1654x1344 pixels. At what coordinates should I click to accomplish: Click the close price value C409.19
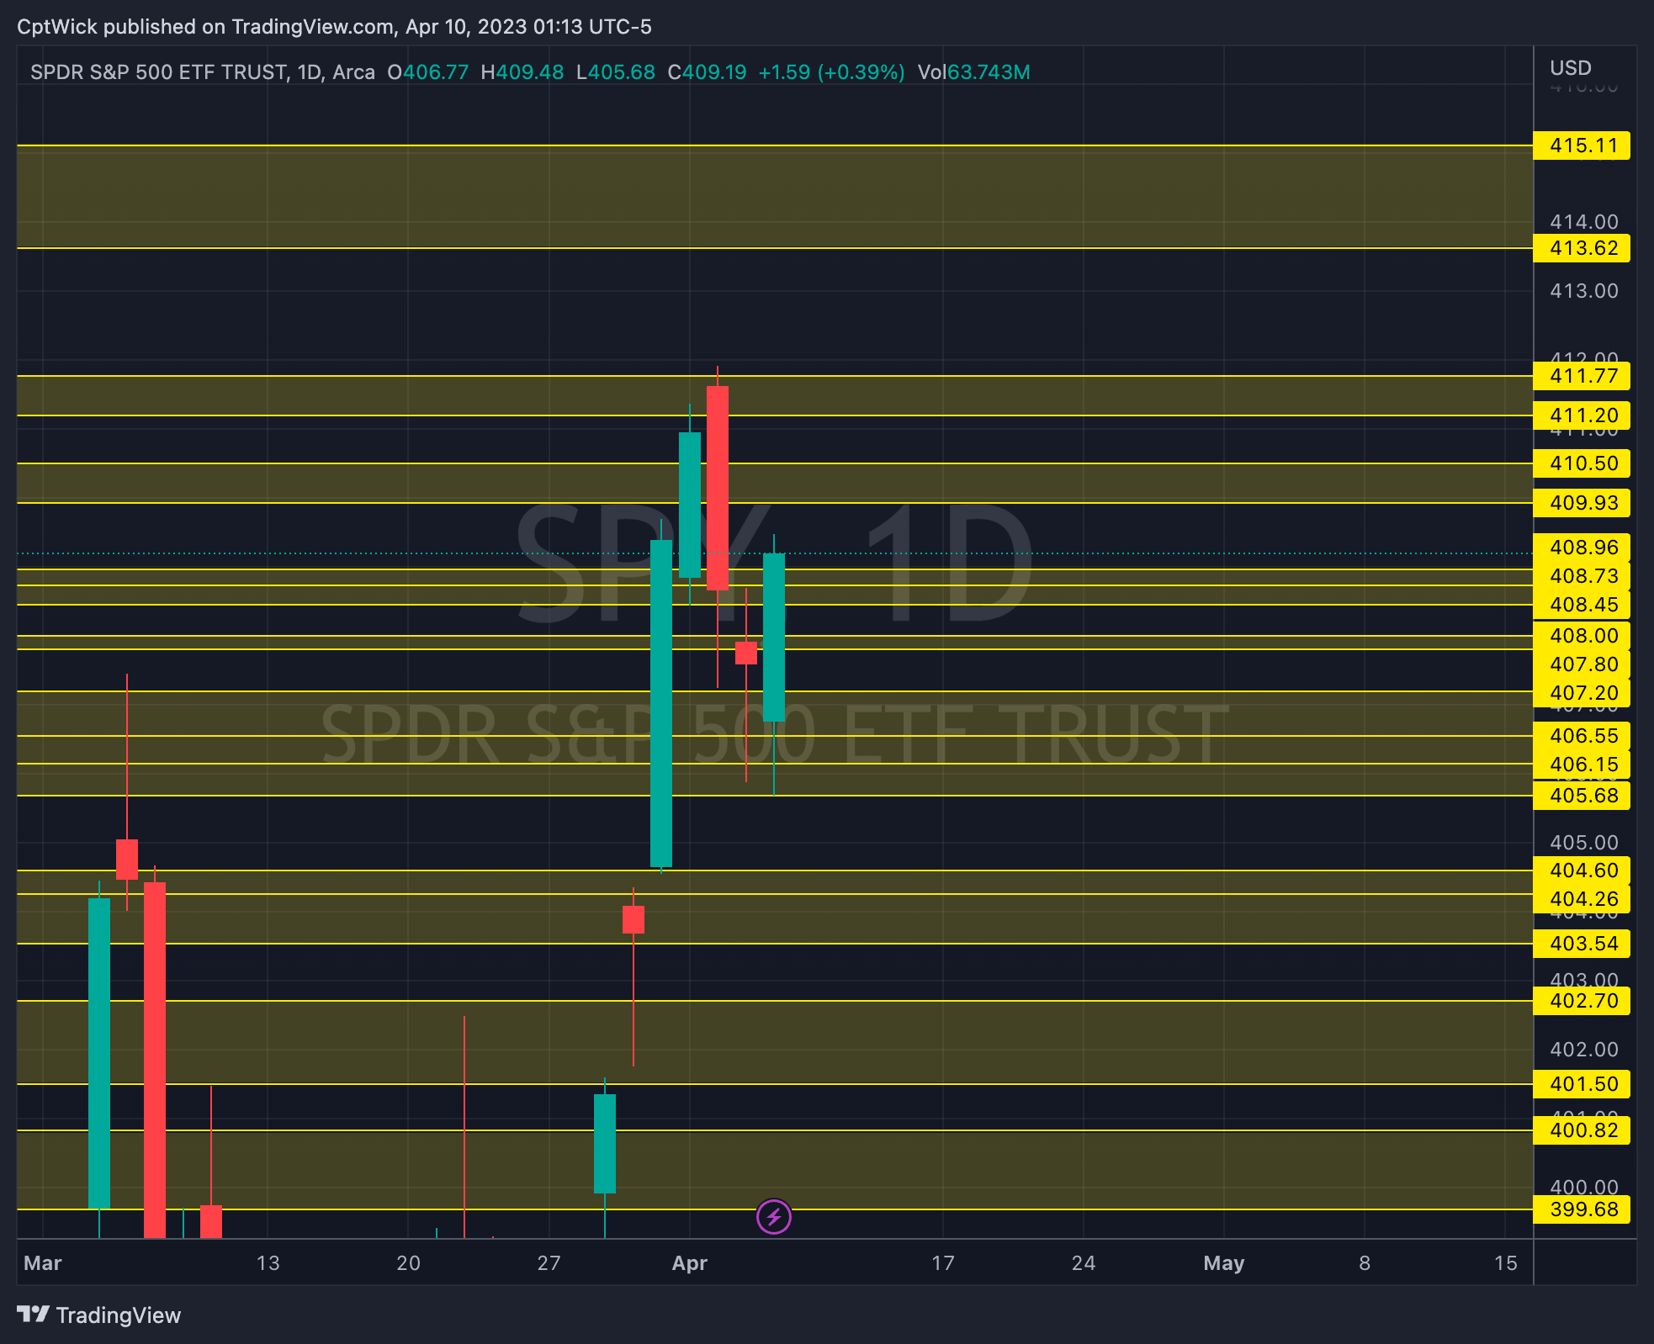pos(707,72)
